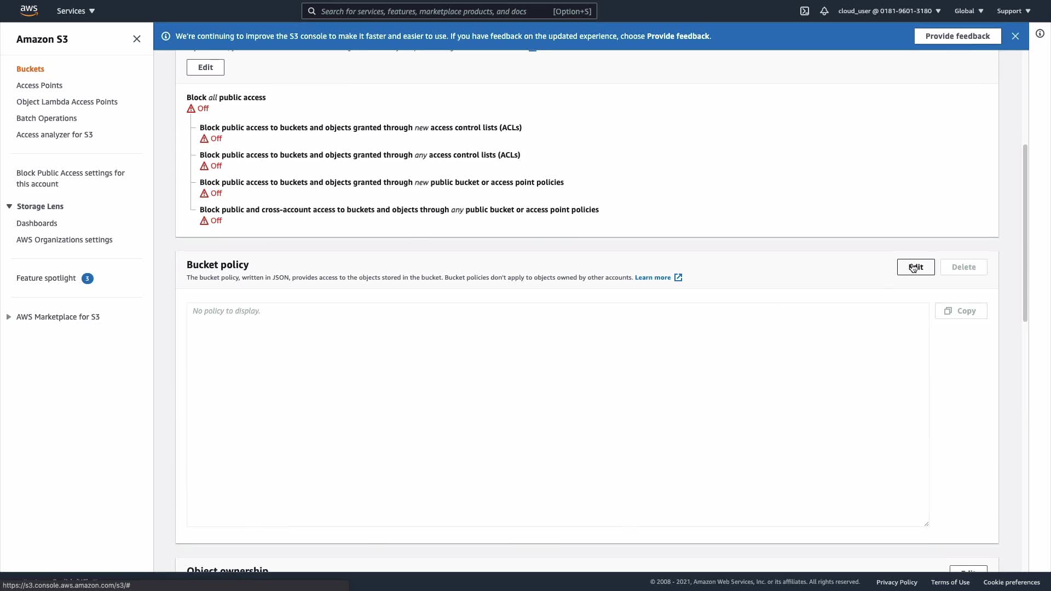Open the Services dropdown menu

(76, 11)
